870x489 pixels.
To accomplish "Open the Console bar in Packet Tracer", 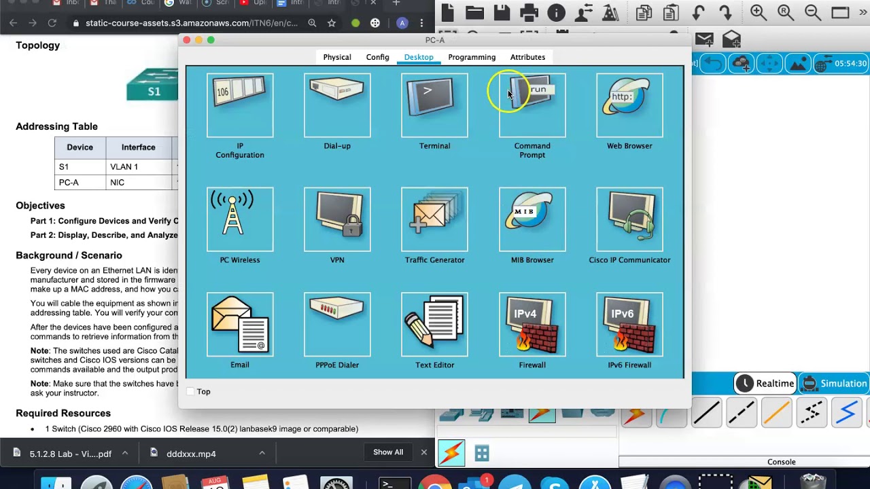I will tap(744, 462).
